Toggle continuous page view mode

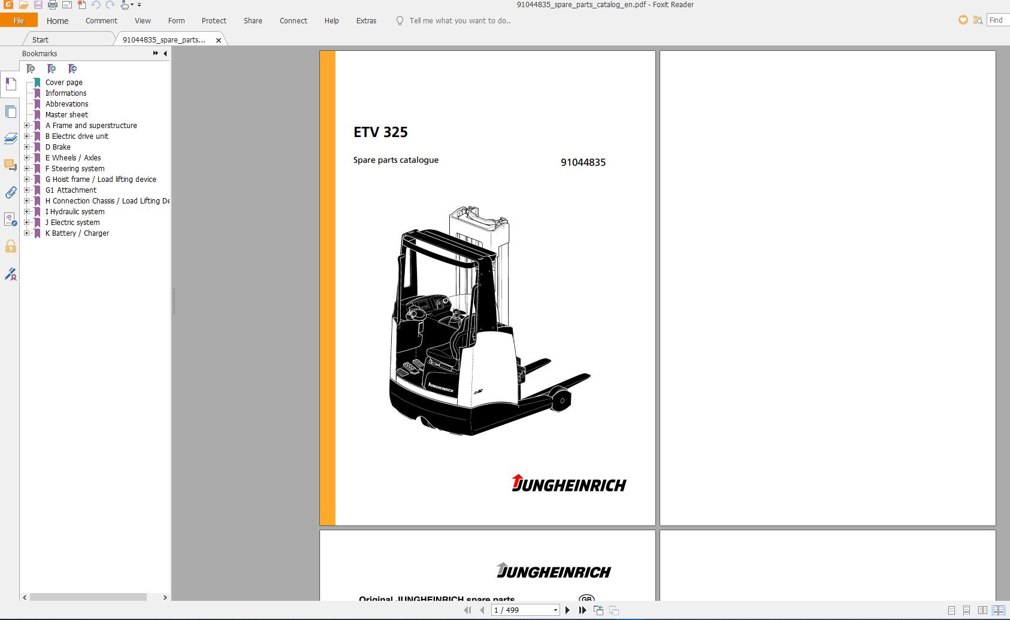[x=967, y=610]
